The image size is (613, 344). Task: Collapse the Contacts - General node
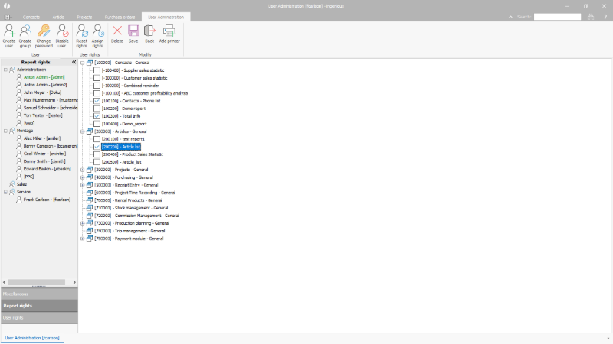83,63
